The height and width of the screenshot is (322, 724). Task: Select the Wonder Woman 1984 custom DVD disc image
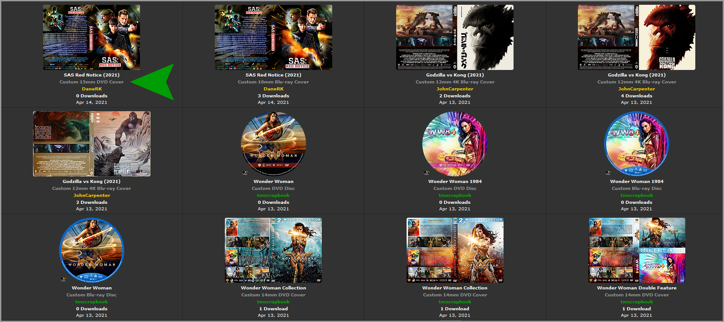454,144
